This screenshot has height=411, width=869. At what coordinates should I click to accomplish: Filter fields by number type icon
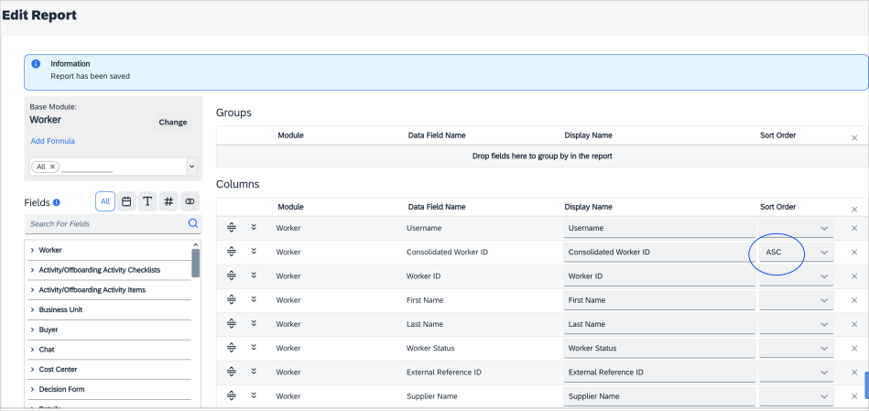point(168,201)
